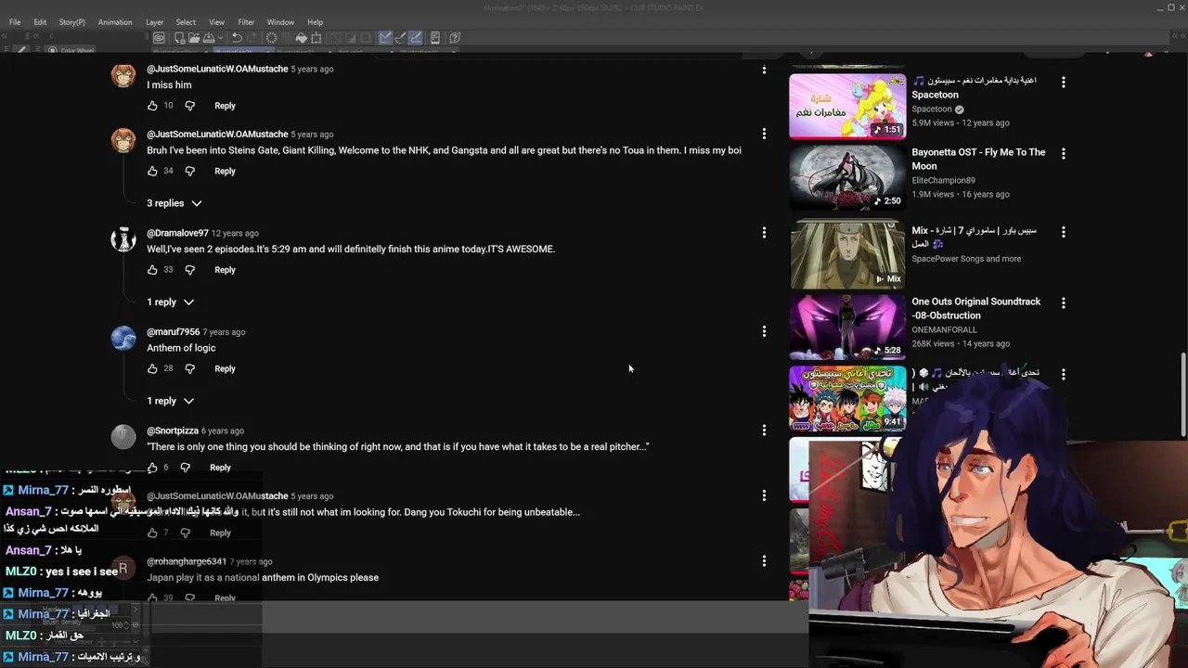Viewport: 1188px width, 668px height.
Task: Like the 'Anthem of logic' comment
Action: coord(152,369)
